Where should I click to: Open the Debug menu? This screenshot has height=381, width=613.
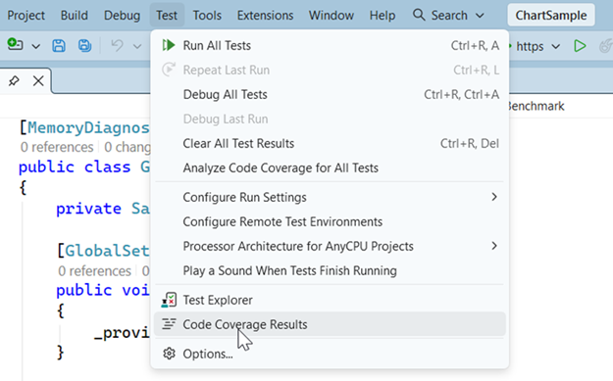tap(122, 16)
